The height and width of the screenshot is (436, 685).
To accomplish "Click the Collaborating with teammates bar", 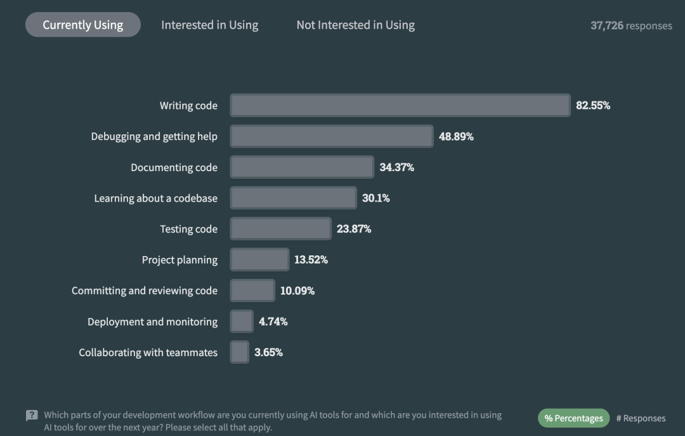I will point(239,352).
